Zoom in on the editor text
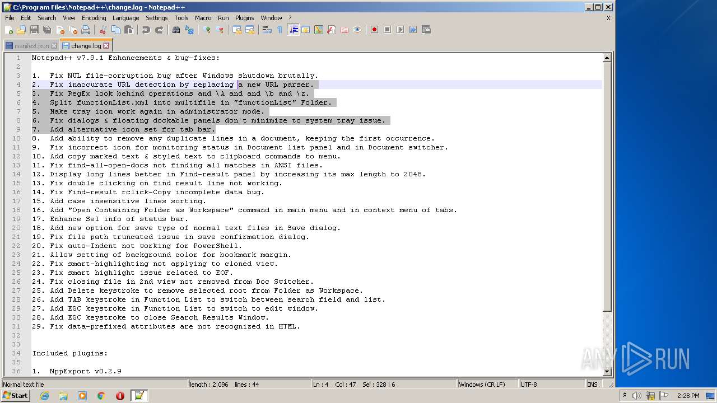 pyautogui.click(x=207, y=30)
